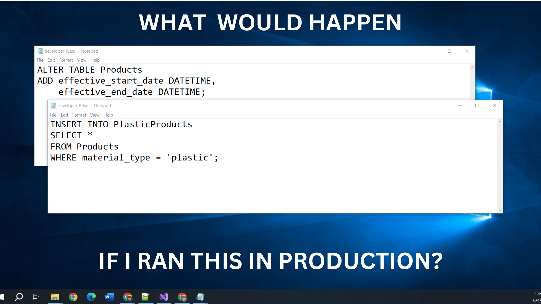Click the "effective_start_date DATETIME," line
This screenshot has height=304, width=541.
126,81
